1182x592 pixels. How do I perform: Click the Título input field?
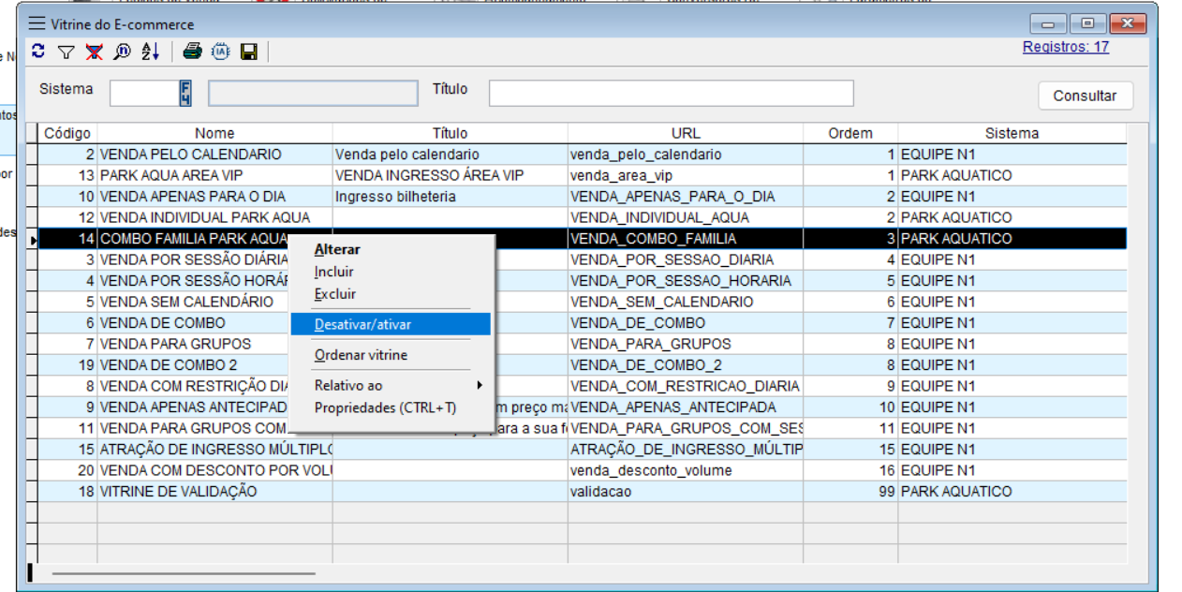tap(671, 93)
